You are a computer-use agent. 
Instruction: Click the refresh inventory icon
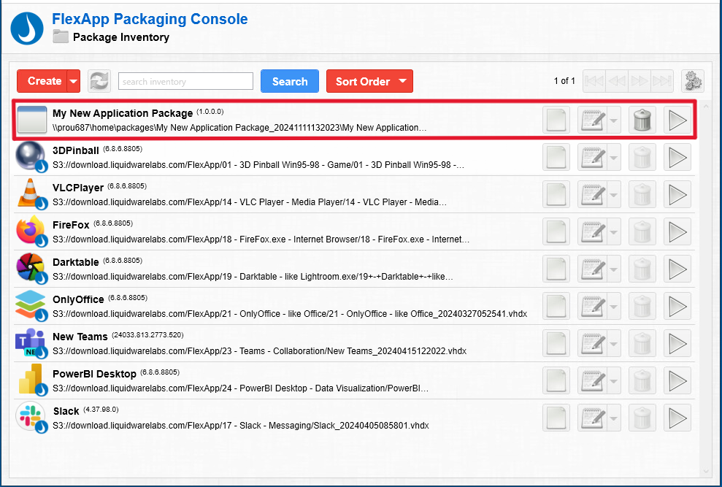point(99,81)
